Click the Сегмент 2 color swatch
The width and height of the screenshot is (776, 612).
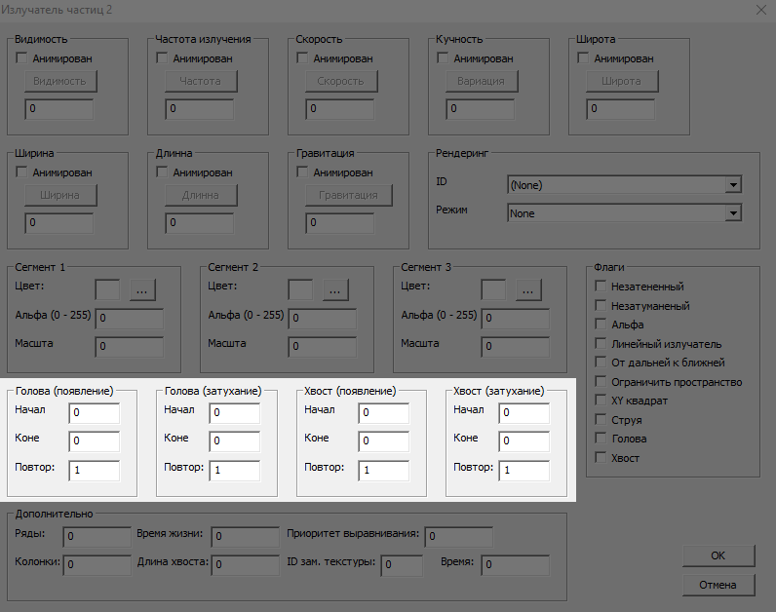(300, 290)
